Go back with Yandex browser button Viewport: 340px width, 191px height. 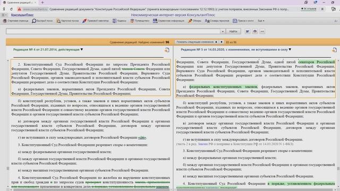click(4, 9)
